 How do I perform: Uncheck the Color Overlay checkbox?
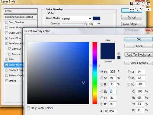click(7, 65)
